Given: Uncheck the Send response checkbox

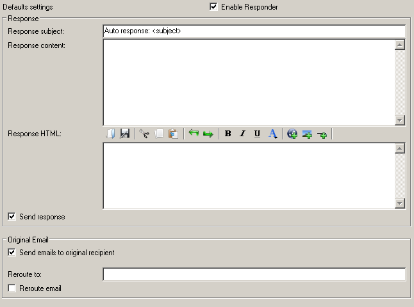Looking at the screenshot, I should [x=12, y=217].
